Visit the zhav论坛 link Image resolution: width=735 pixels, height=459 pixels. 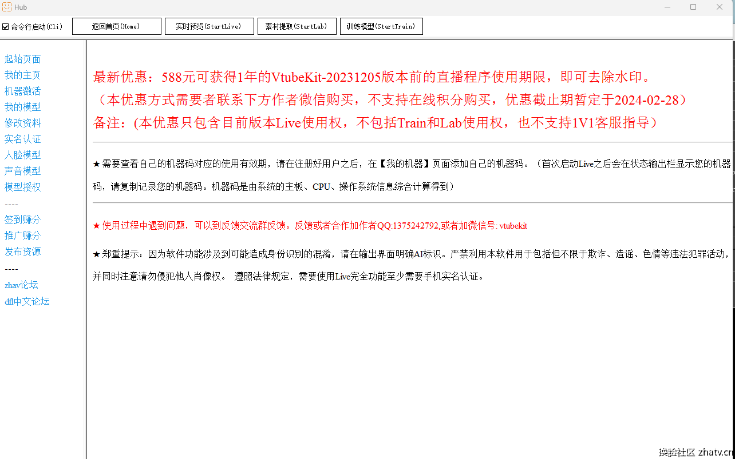pyautogui.click(x=22, y=285)
